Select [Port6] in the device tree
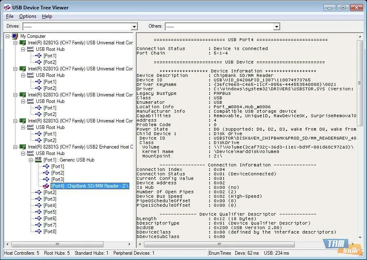367x260 pixels. click(50, 218)
